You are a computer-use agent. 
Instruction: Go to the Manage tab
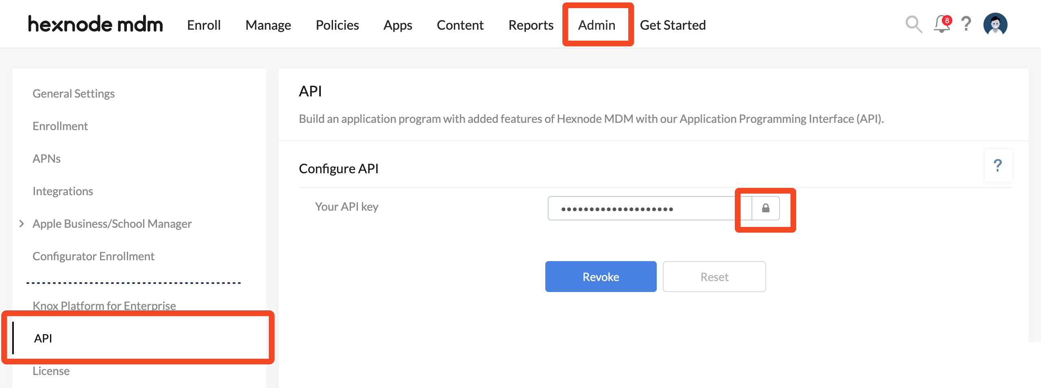(x=268, y=25)
